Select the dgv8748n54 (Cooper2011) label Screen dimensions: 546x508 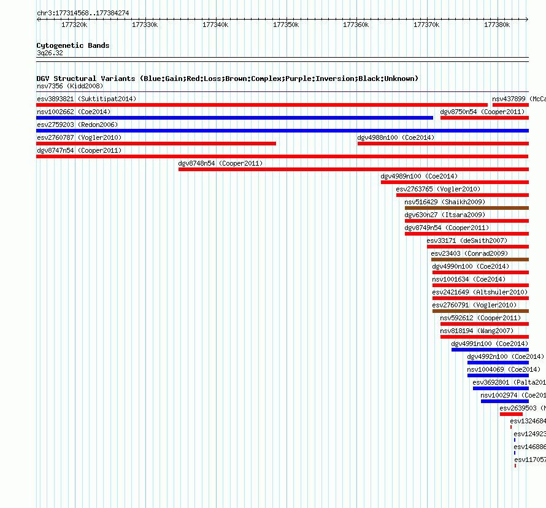pos(220,163)
